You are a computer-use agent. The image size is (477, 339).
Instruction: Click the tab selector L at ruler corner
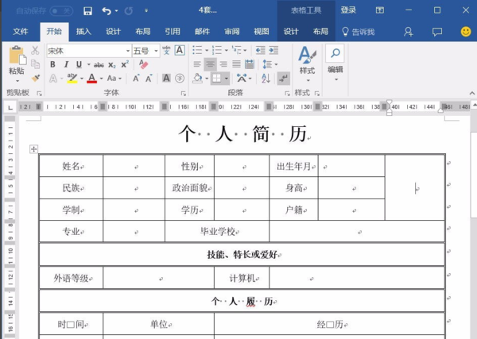[x=10, y=107]
